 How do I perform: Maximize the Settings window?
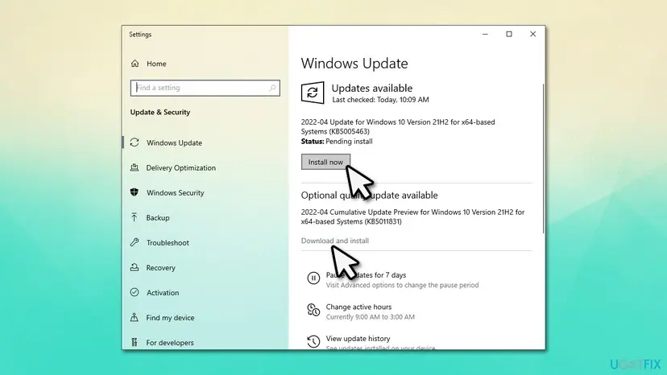tap(509, 34)
